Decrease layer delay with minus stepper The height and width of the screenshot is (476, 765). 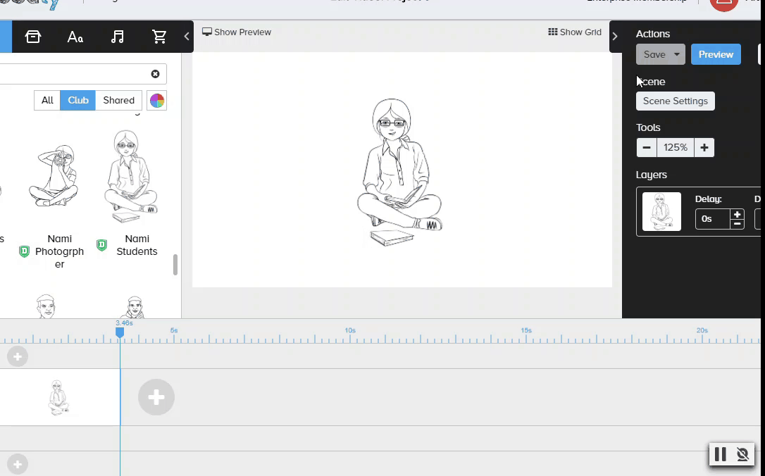[738, 224]
